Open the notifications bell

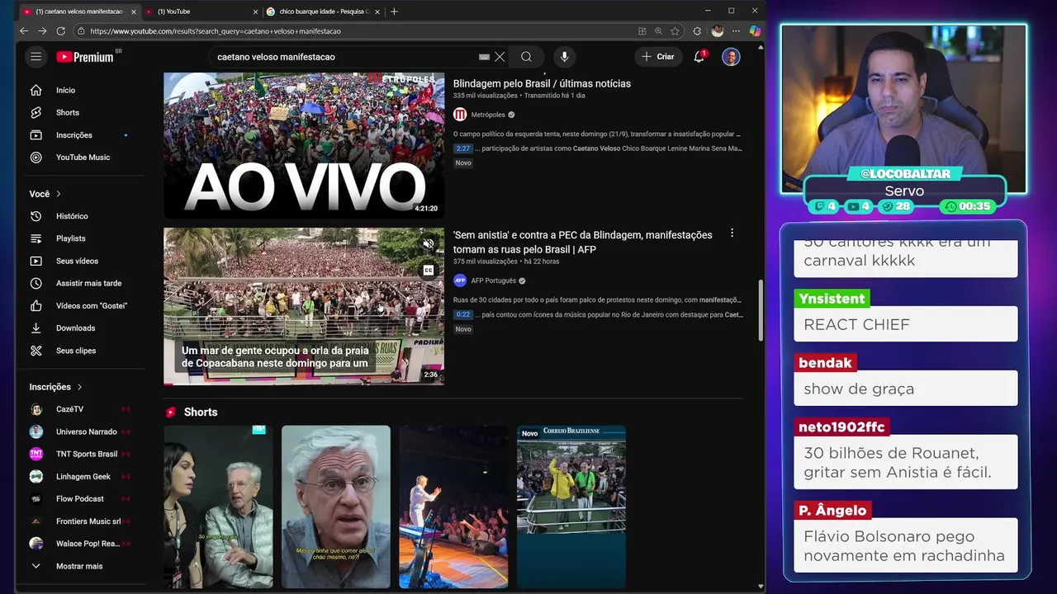[699, 57]
